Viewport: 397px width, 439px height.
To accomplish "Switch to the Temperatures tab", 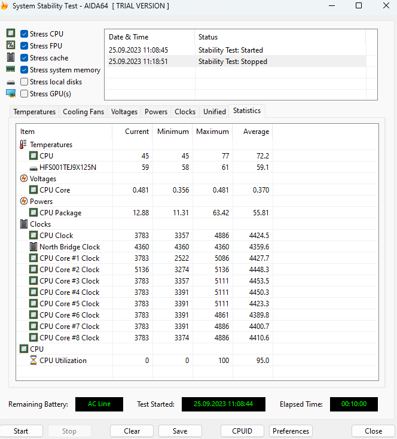I will point(35,112).
